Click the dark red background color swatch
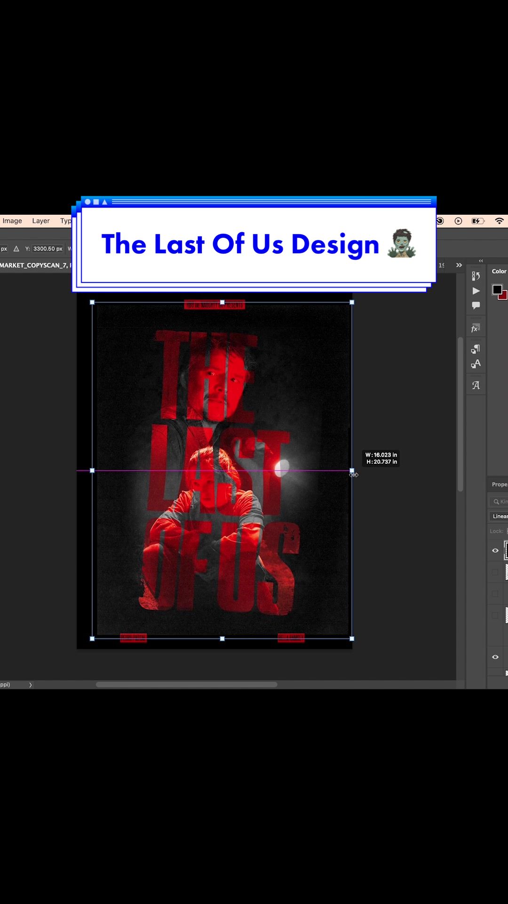The width and height of the screenshot is (508, 904). pyautogui.click(x=504, y=296)
